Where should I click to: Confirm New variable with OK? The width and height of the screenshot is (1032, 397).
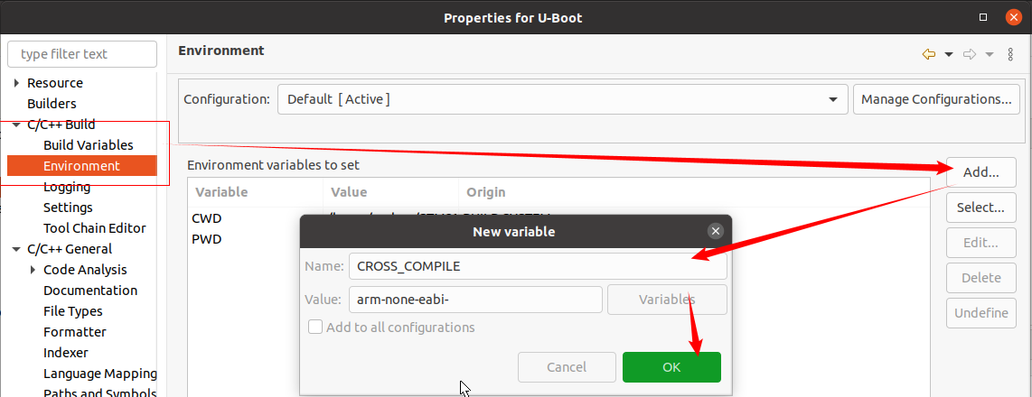tap(671, 367)
